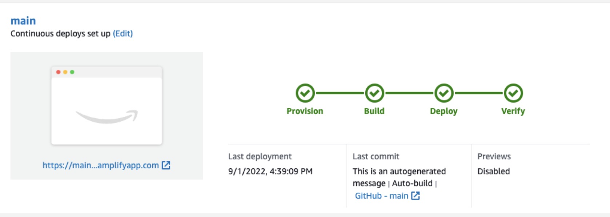
Task: Click the Provision step label
Action: (305, 111)
